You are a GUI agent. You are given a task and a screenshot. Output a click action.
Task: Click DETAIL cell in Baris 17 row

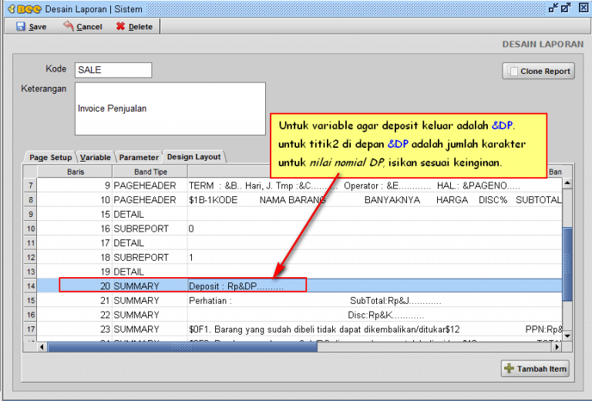(x=150, y=242)
